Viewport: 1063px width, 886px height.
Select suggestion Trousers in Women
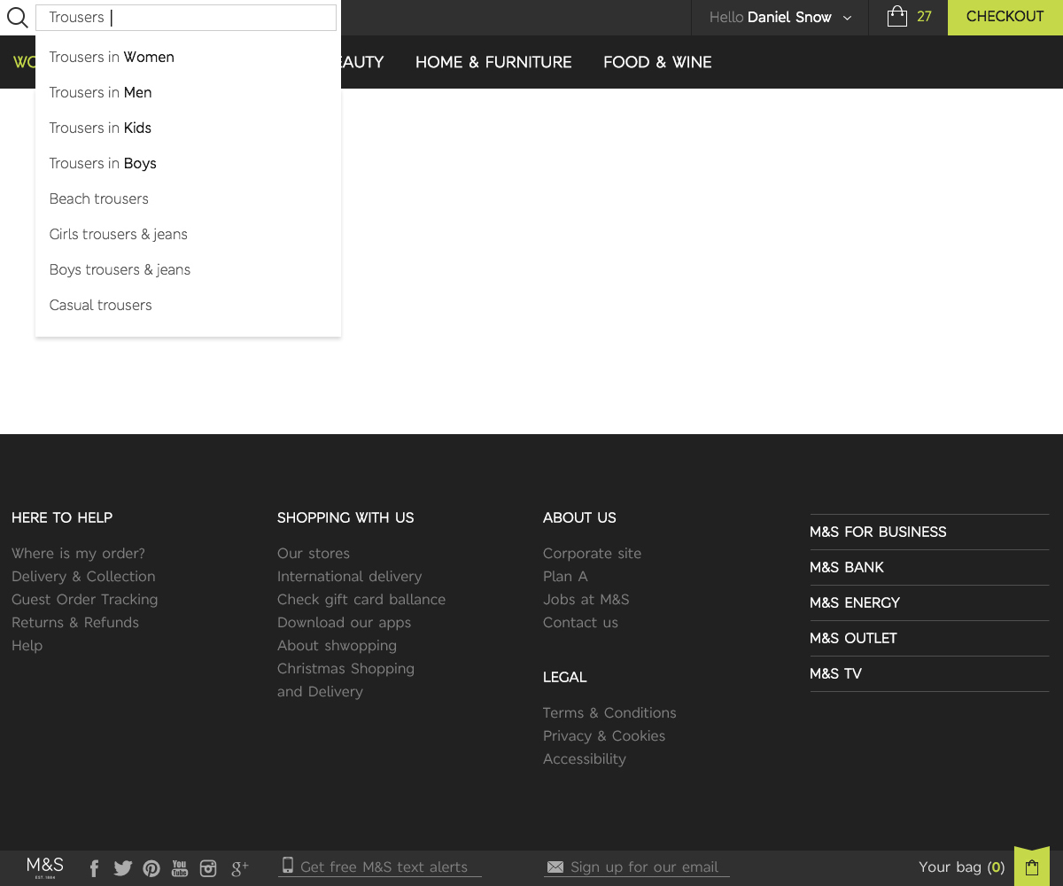pyautogui.click(x=112, y=58)
